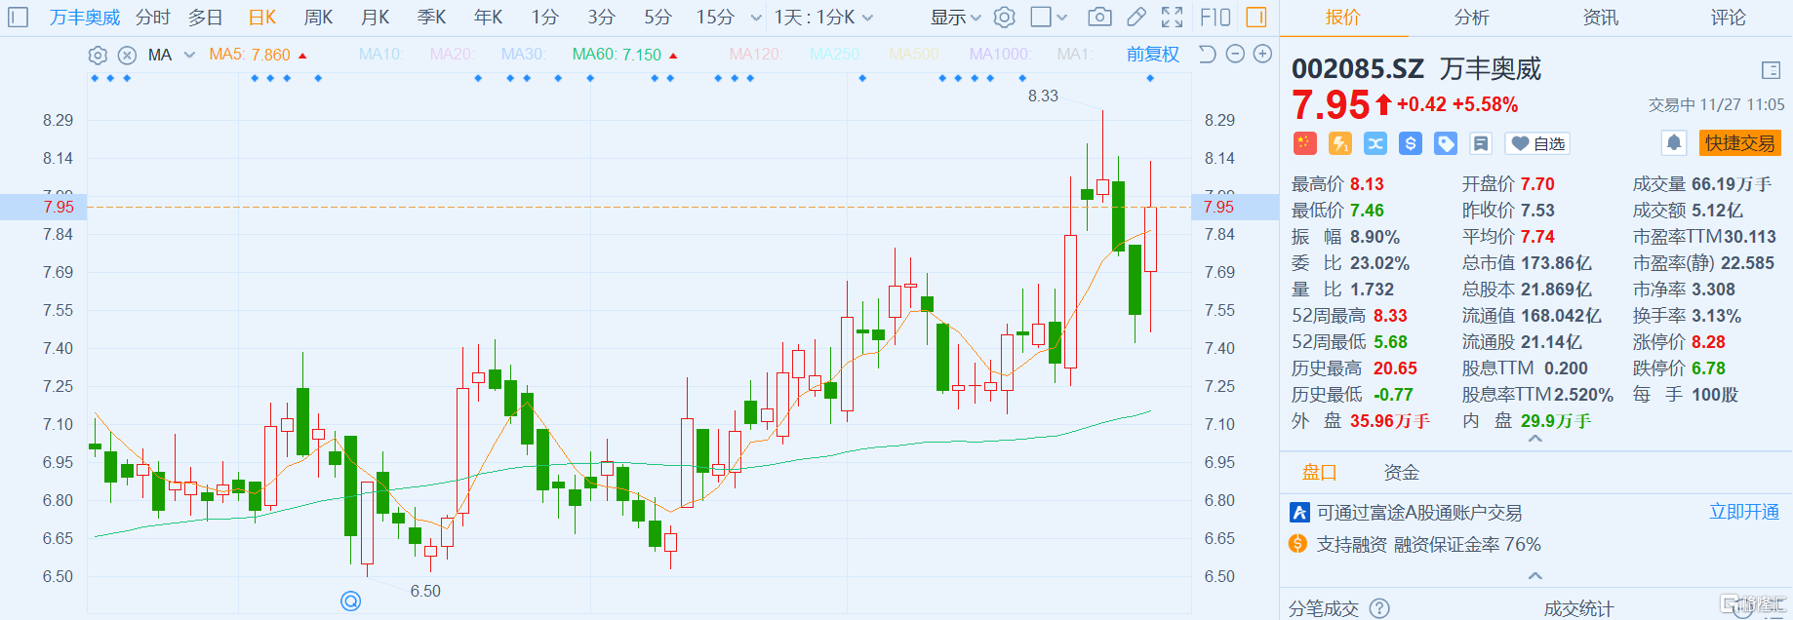Select the 季K quarterly chart
This screenshot has height=620, width=1793.
[x=432, y=18]
